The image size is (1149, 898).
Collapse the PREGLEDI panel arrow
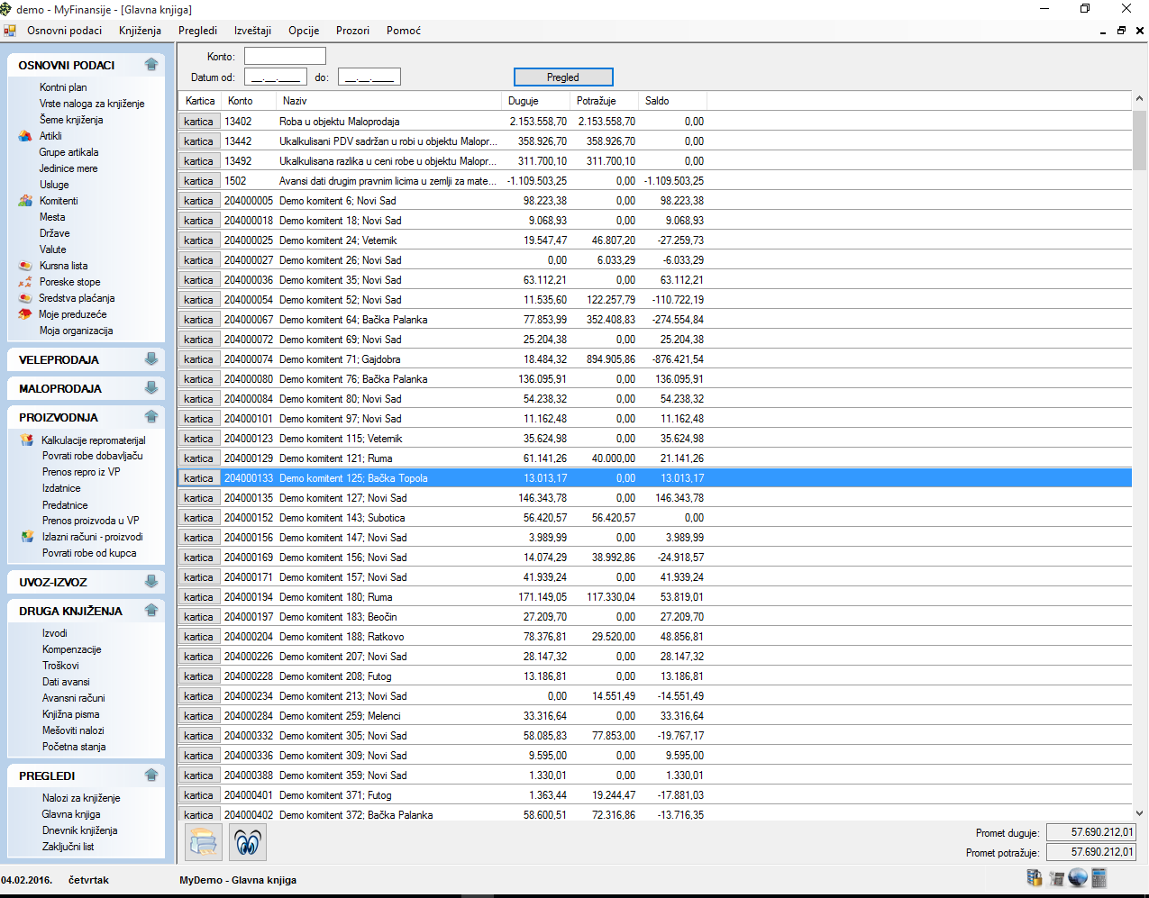click(151, 776)
